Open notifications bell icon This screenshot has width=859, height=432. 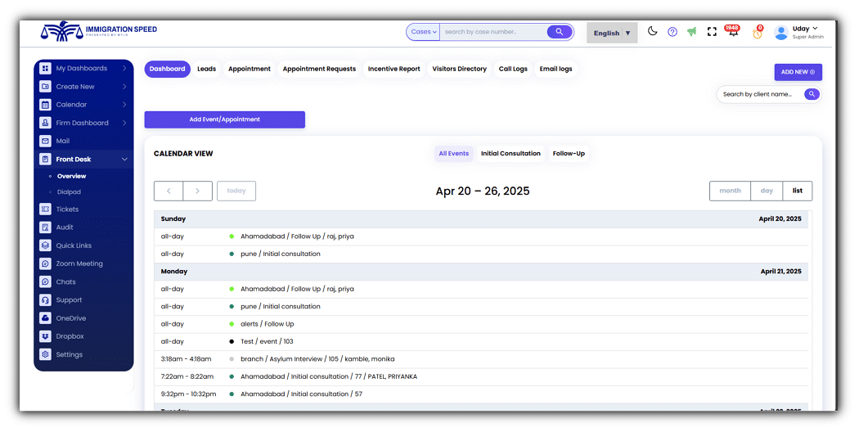732,32
